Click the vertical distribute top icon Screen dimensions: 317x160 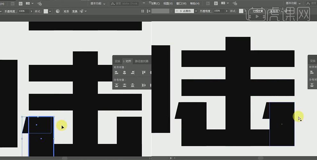click(x=117, y=85)
